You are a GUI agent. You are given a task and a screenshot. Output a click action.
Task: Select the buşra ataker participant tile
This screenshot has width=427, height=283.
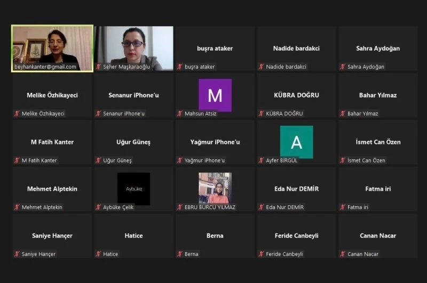point(215,48)
